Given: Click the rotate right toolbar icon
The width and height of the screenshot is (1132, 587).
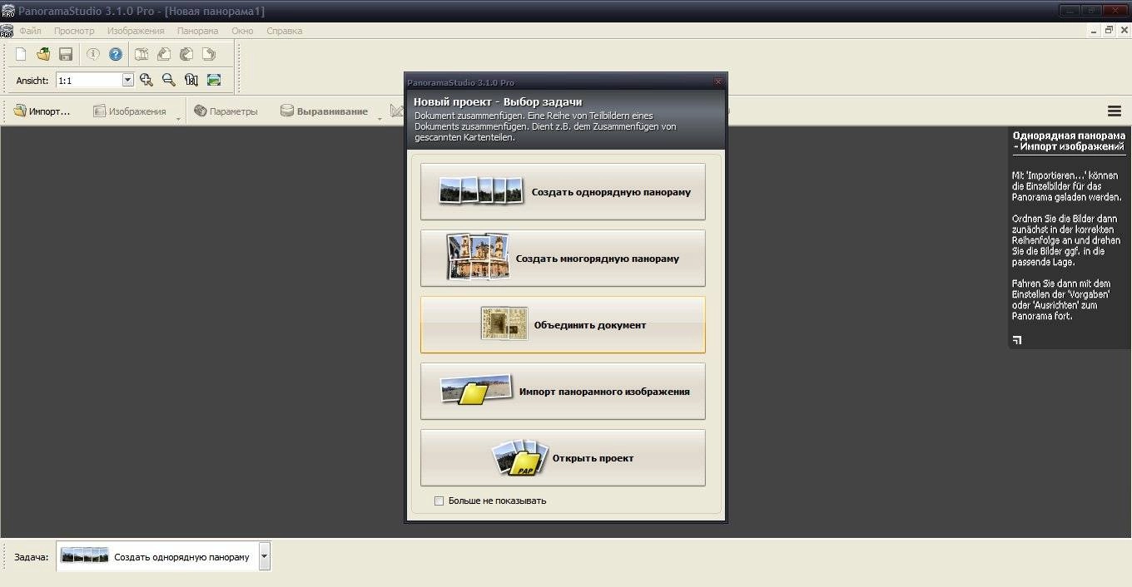Looking at the screenshot, I should pyautogui.click(x=209, y=54).
